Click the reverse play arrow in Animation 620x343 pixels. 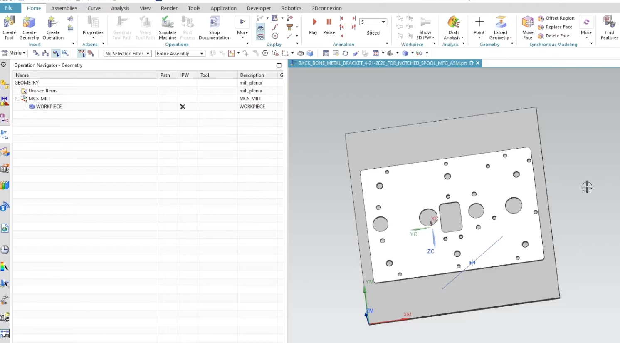(342, 36)
